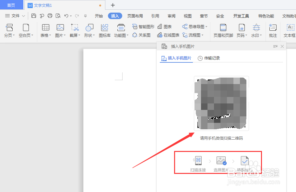Switch to the 审阅 ribbon tab

172,16
